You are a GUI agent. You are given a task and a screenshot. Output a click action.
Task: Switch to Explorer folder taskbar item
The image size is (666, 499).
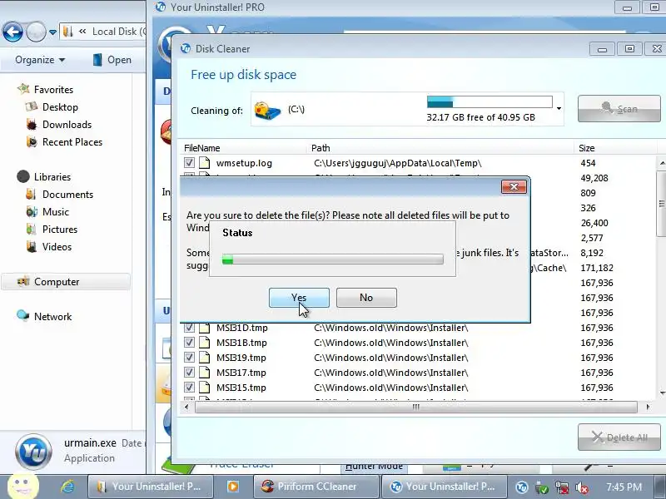coord(151,487)
